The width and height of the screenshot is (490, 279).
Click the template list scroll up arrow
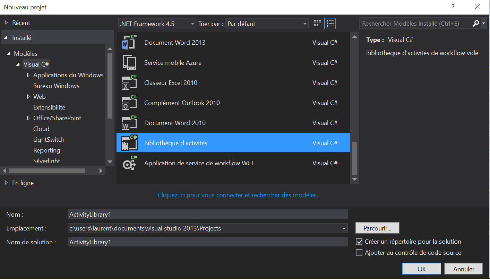point(354,37)
